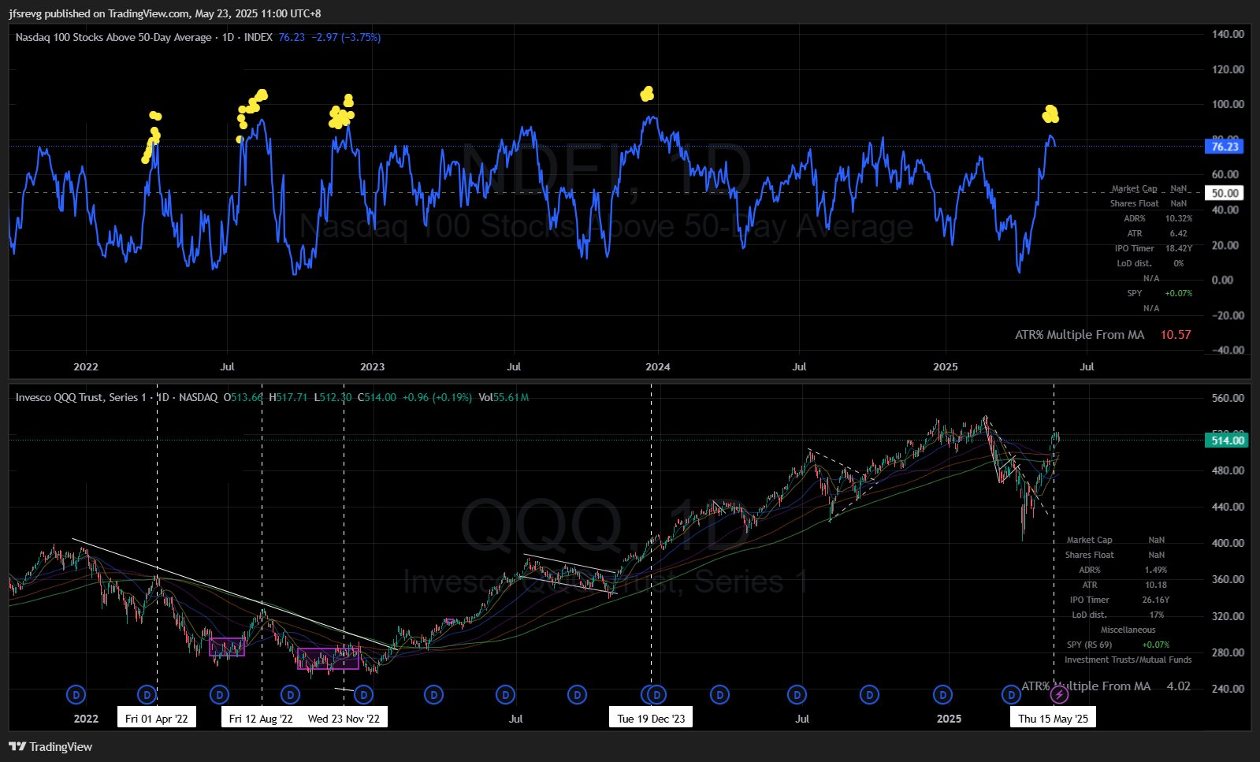Click the 320.00 axis label
1260x762 pixels.
[x=1228, y=616]
